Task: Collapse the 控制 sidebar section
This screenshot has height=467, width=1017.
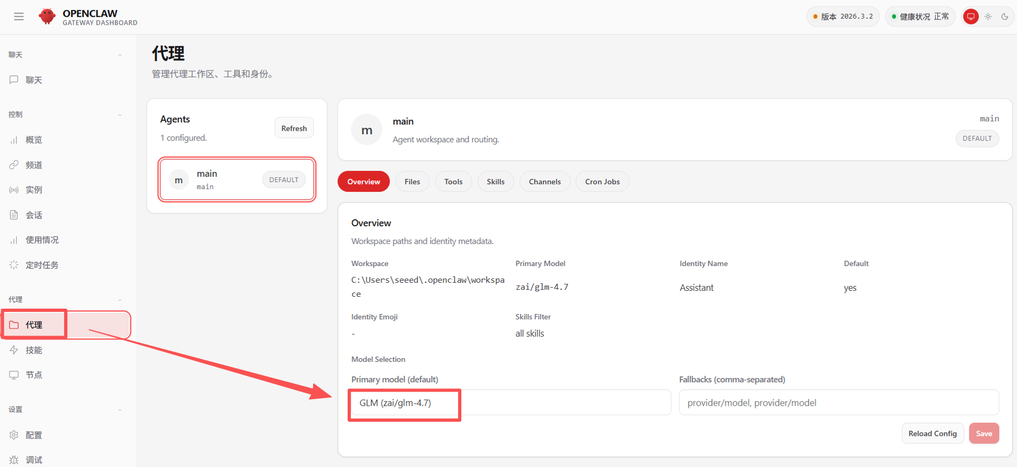Action: (120, 115)
